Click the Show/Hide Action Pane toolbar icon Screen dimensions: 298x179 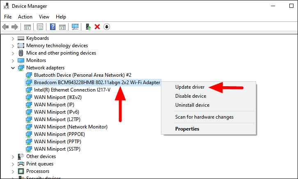(x=62, y=27)
